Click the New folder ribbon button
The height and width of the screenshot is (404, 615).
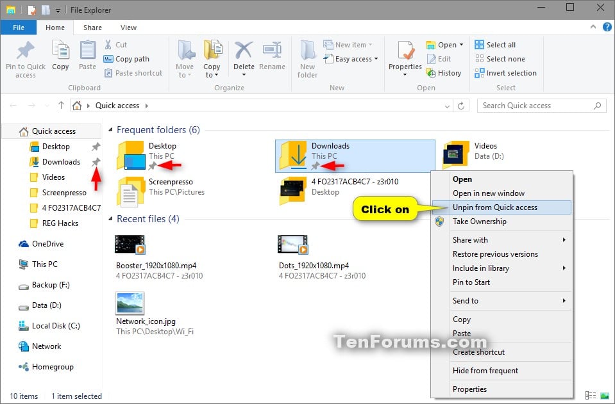(308, 60)
